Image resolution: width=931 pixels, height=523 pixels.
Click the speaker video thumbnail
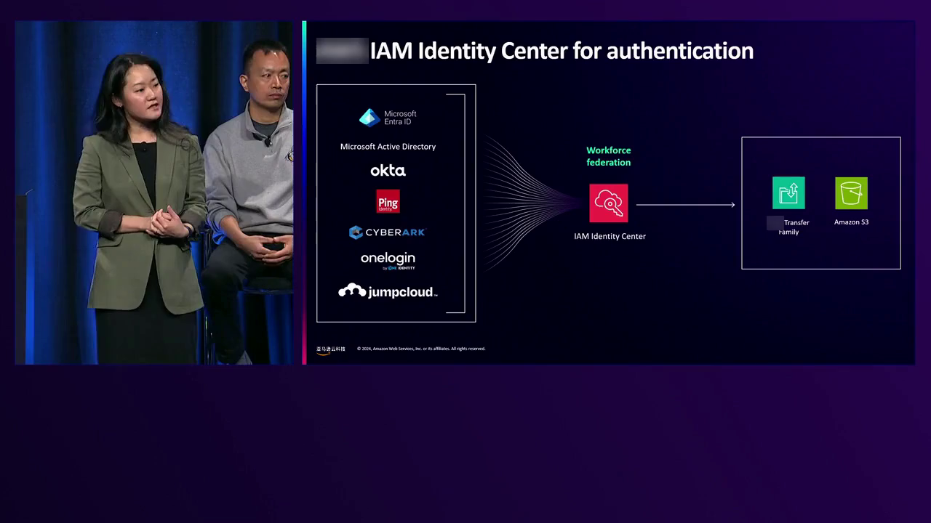154,192
